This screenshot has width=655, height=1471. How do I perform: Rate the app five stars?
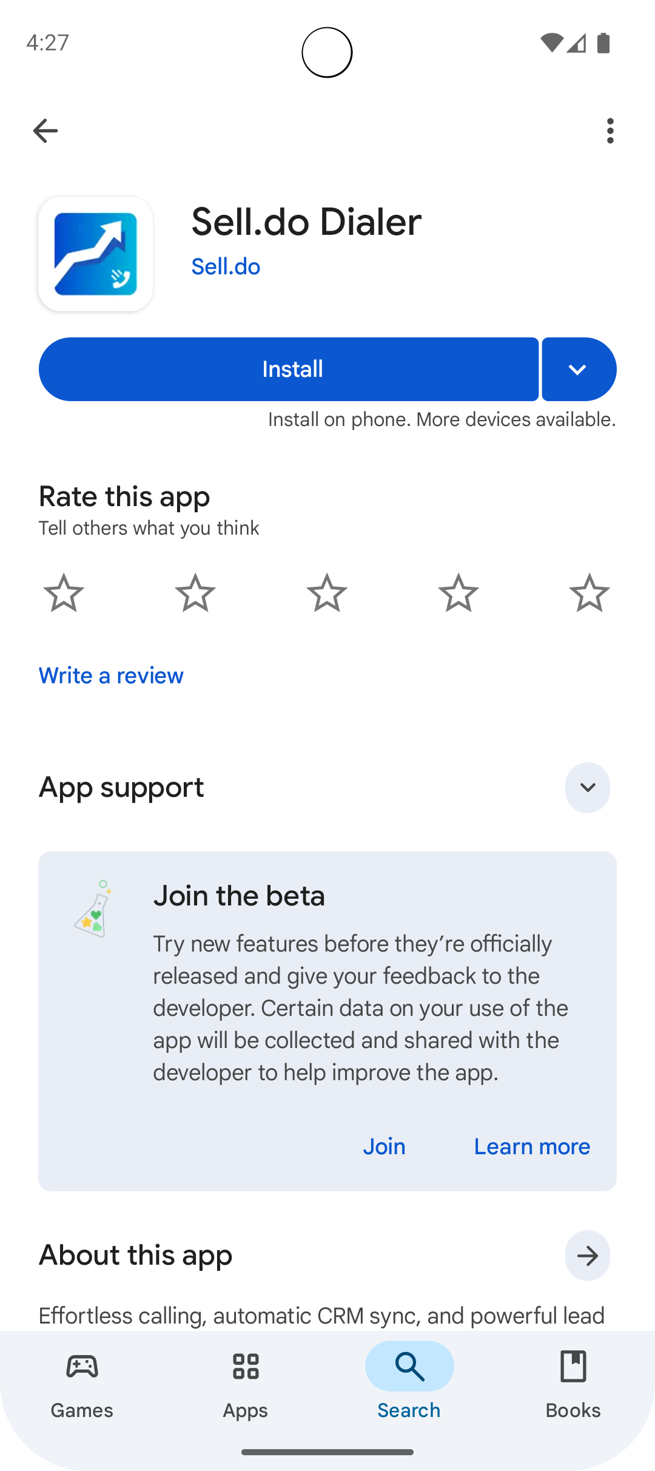(x=589, y=593)
